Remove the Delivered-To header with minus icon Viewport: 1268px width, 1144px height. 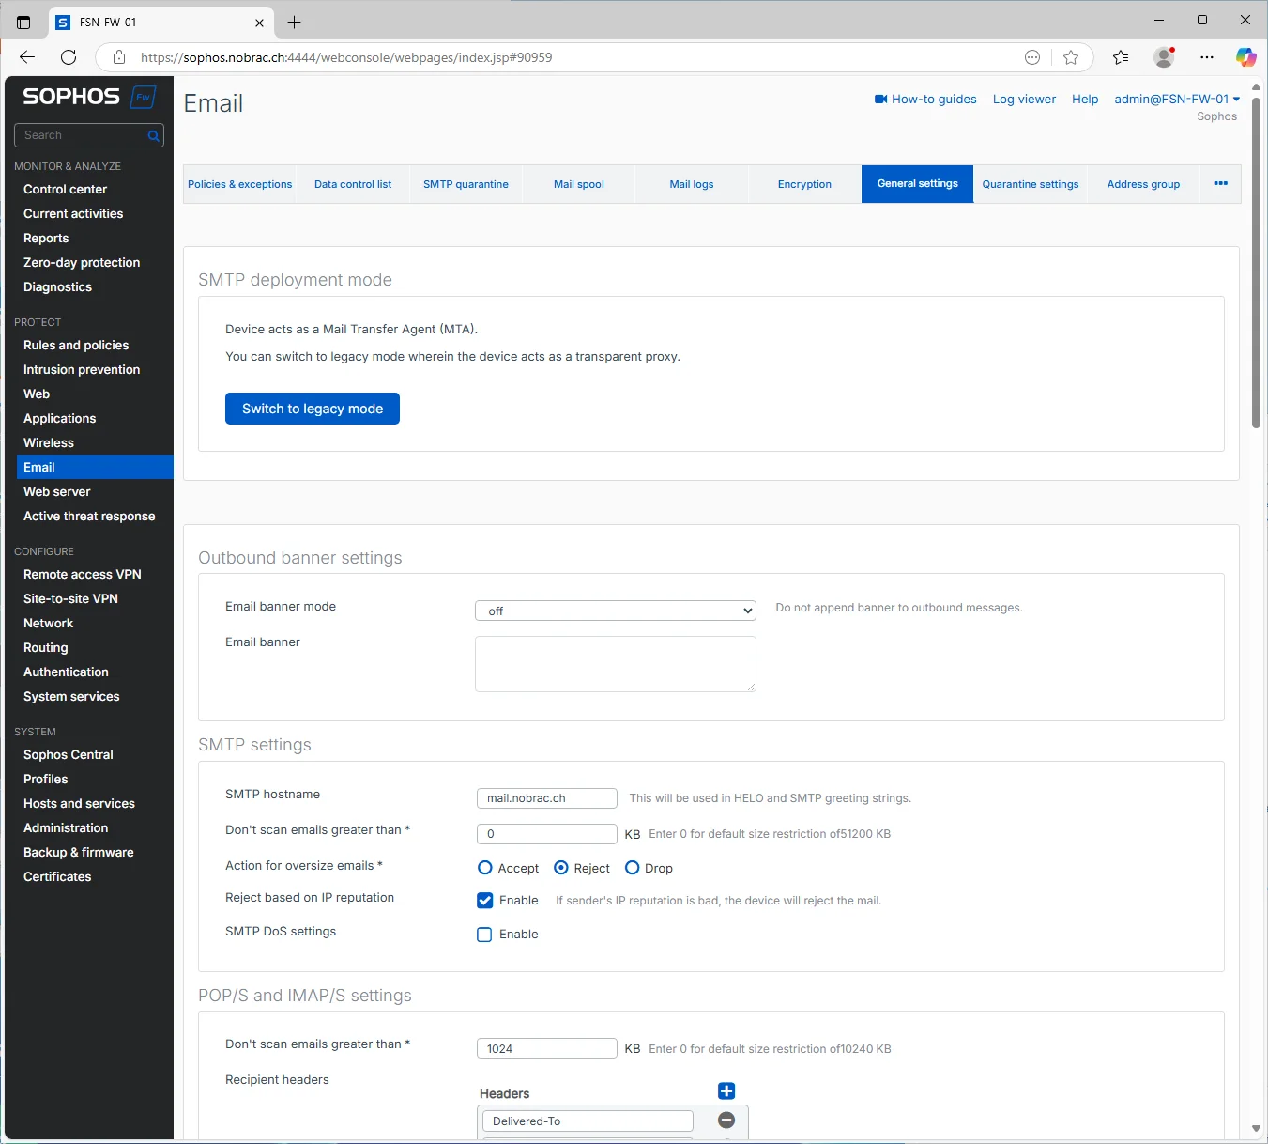tap(726, 1120)
